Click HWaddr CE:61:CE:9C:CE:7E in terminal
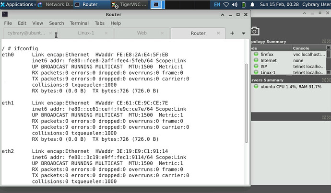 (132, 103)
